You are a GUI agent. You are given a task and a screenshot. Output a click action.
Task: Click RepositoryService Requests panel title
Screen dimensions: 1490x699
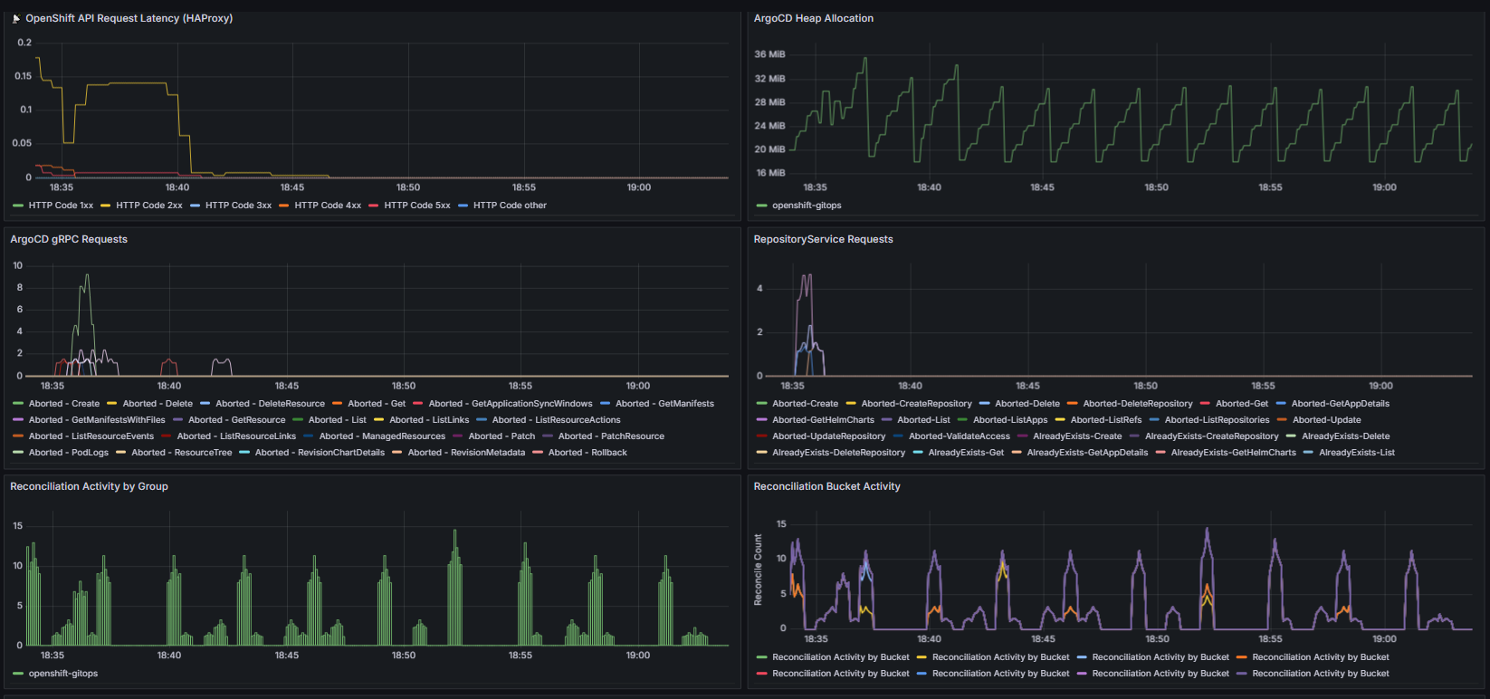[x=823, y=239]
